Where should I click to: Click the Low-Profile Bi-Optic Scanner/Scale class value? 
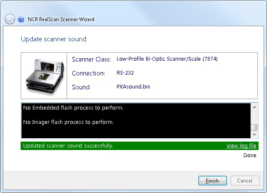[167, 59]
